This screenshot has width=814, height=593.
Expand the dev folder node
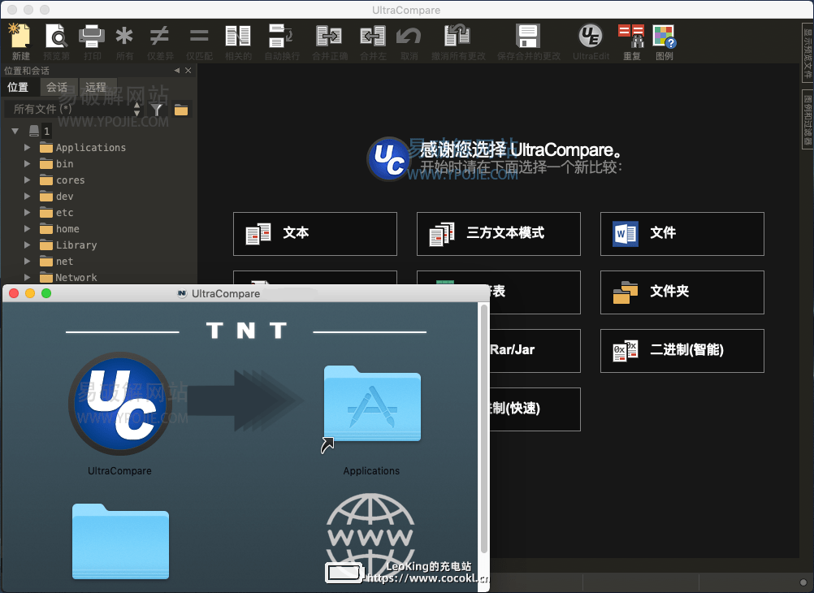(27, 197)
